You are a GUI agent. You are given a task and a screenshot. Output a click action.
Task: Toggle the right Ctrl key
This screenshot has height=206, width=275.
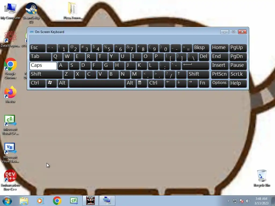(156, 83)
